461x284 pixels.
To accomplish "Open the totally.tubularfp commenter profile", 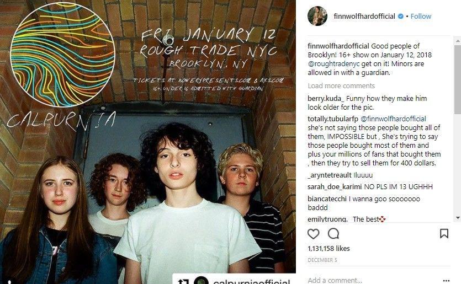I will [333, 119].
